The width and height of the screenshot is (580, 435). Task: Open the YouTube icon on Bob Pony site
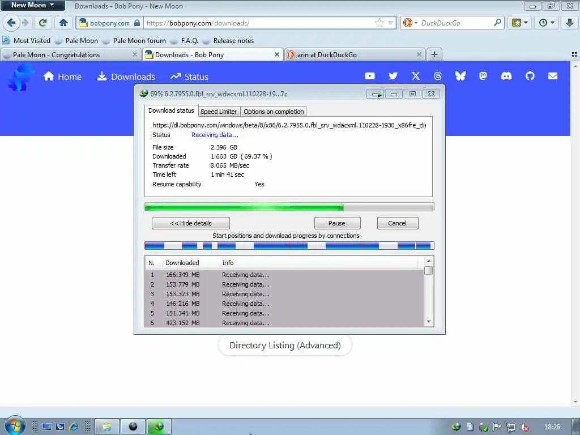pos(370,76)
